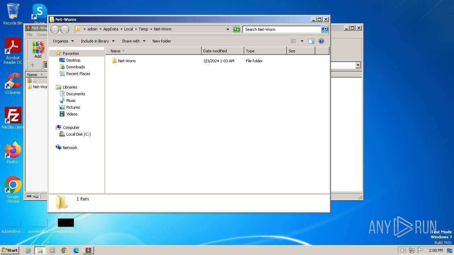
Task: Click Local in the address breadcrumb
Action: pyautogui.click(x=128, y=29)
